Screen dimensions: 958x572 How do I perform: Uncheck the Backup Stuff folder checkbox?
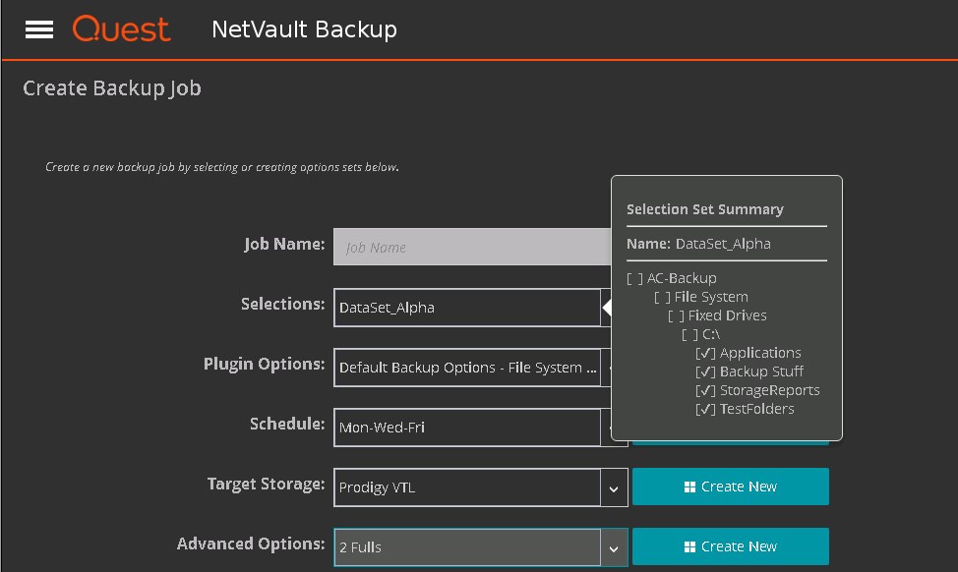[705, 372]
